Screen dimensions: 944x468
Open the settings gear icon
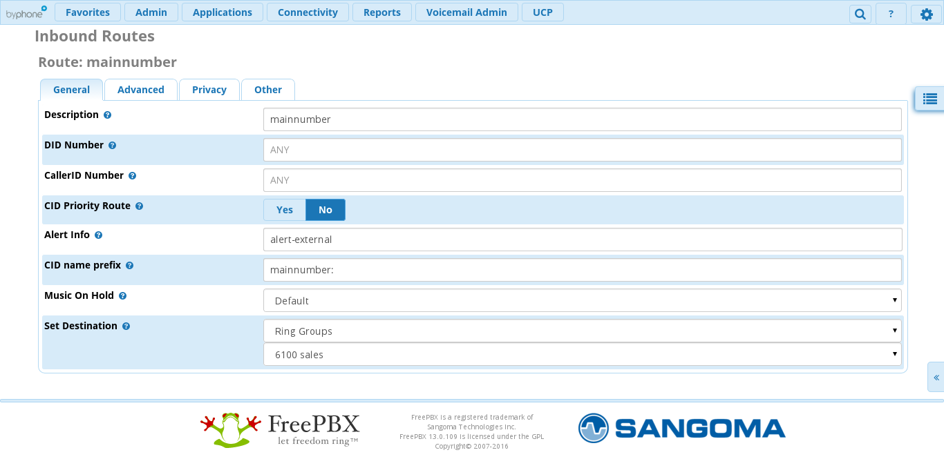(927, 14)
